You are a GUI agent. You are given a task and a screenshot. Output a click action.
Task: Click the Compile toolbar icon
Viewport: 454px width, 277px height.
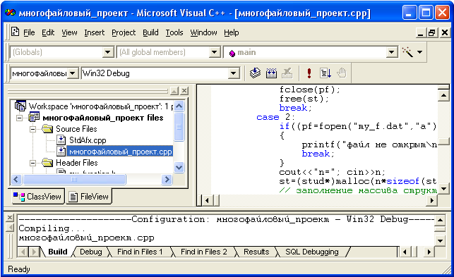click(x=255, y=73)
